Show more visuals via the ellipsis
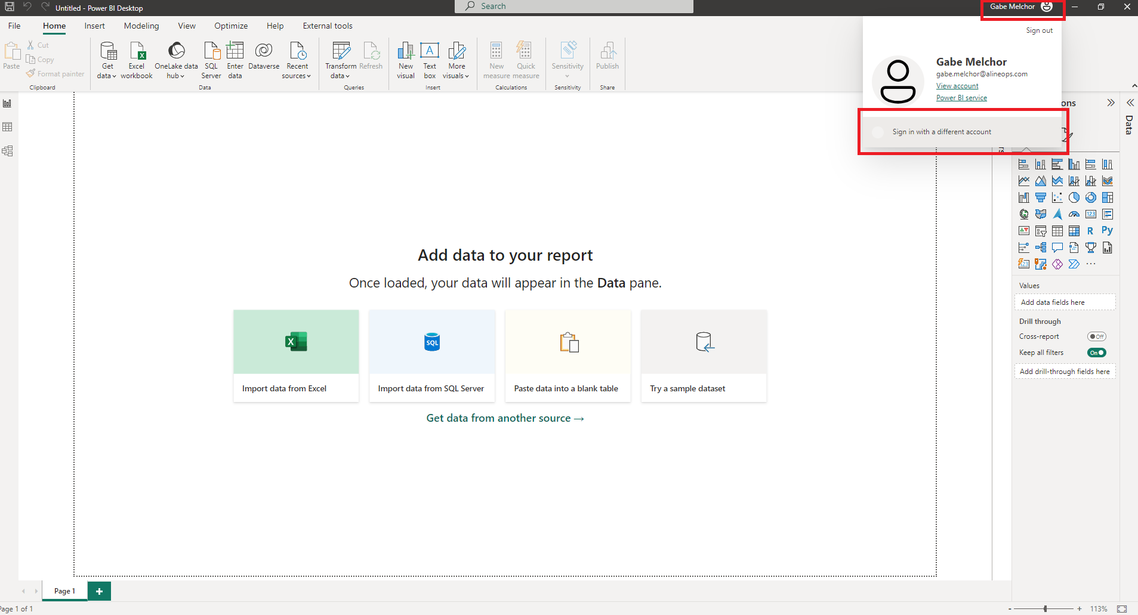The height and width of the screenshot is (615, 1138). click(x=1091, y=264)
